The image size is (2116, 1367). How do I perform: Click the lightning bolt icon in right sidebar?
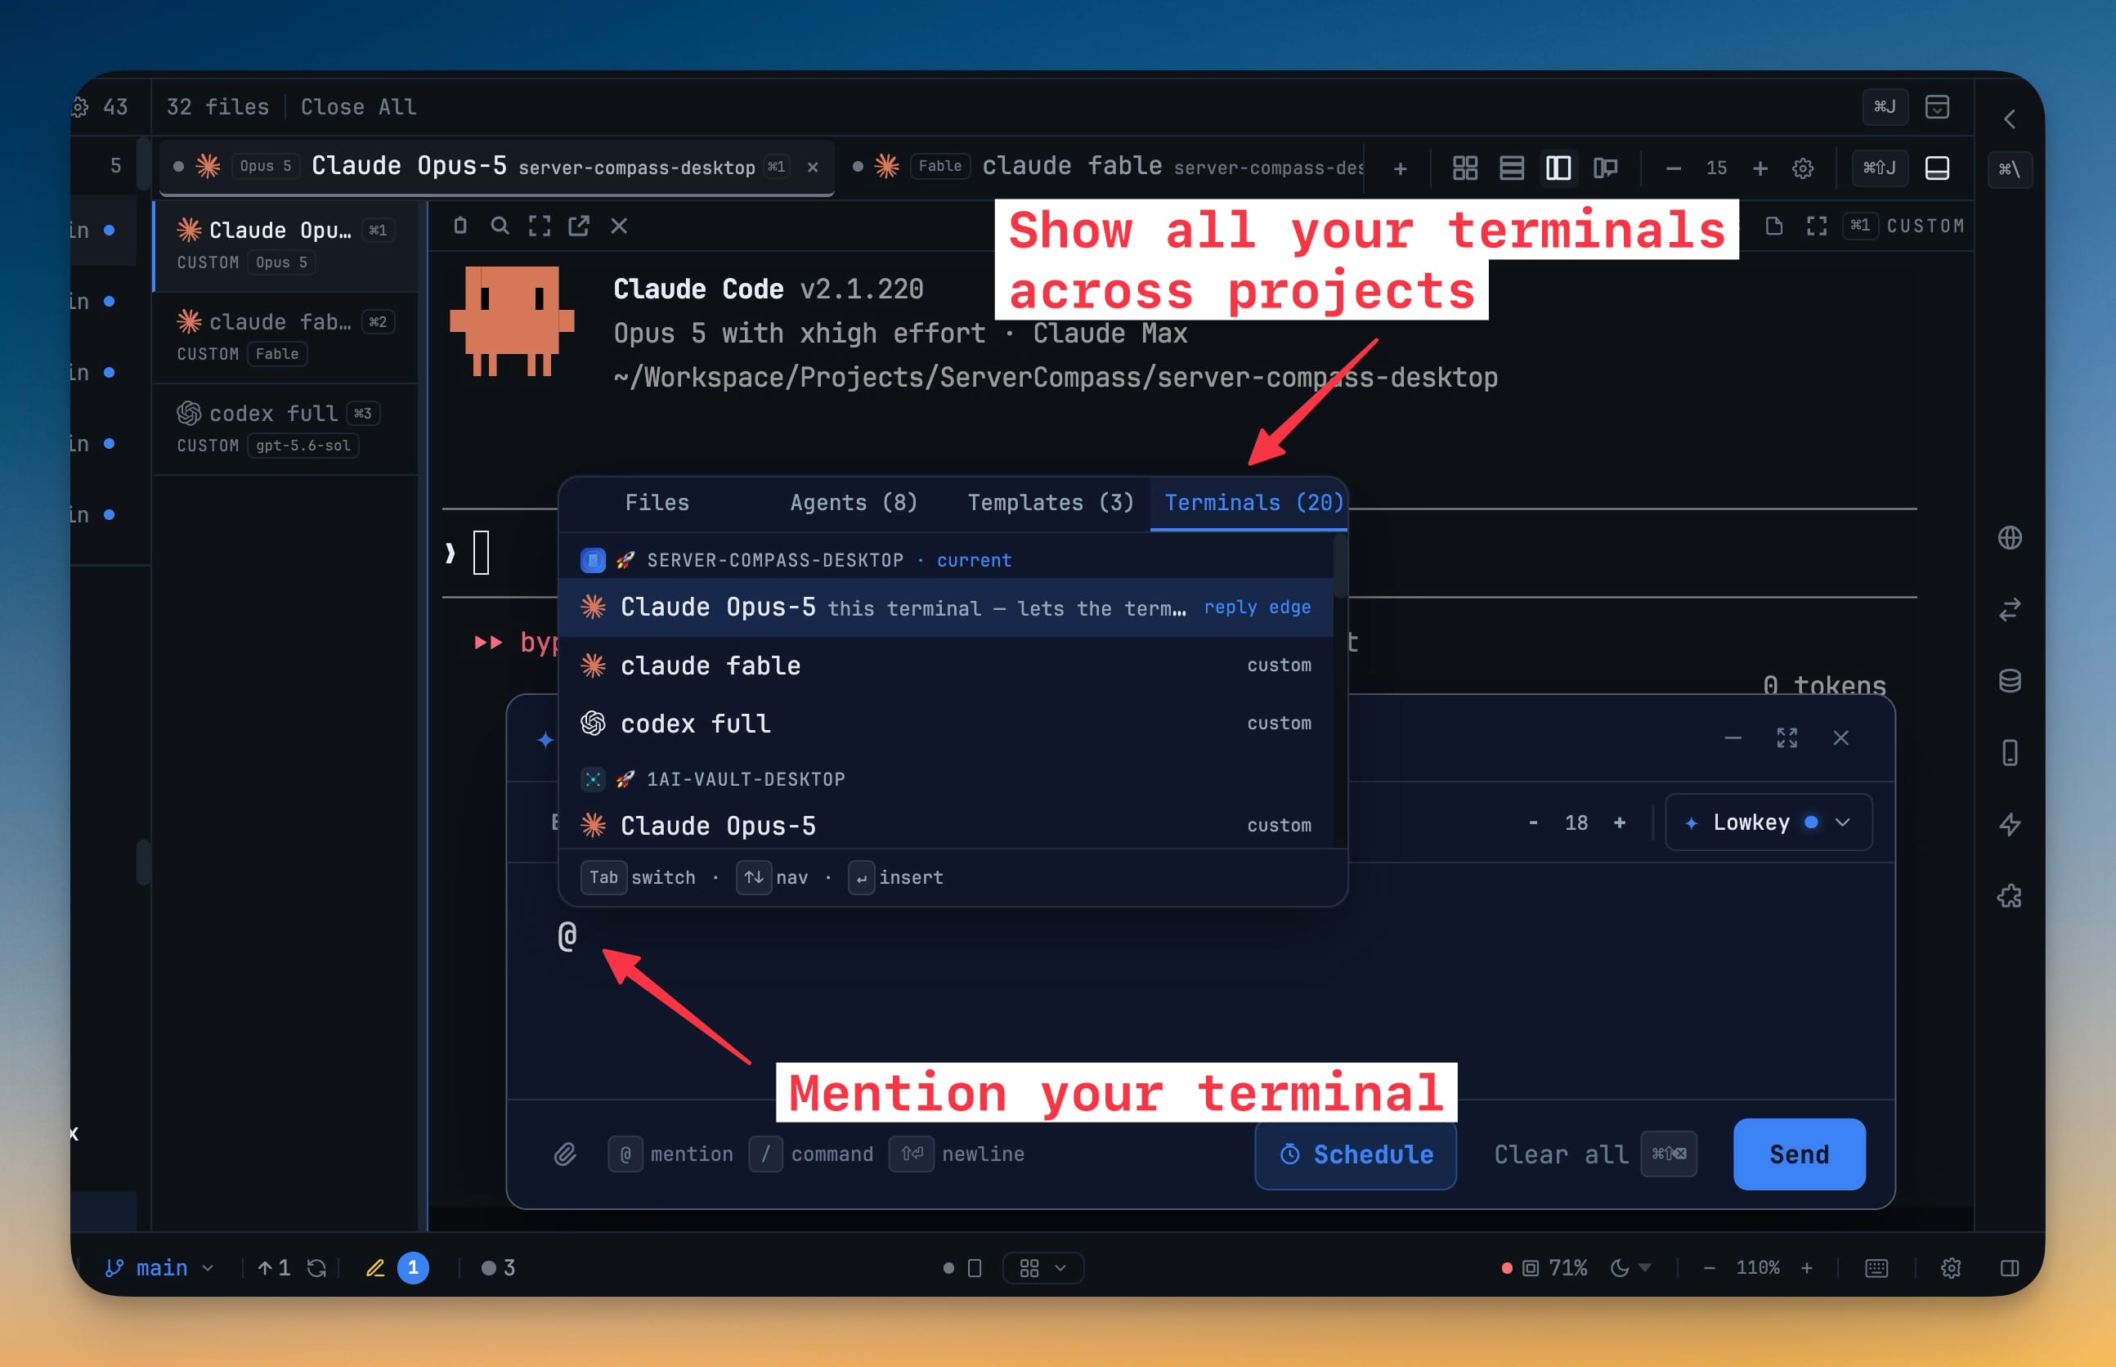click(2010, 825)
